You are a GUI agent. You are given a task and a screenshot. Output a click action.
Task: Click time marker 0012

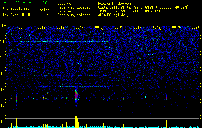click(x=41, y=27)
